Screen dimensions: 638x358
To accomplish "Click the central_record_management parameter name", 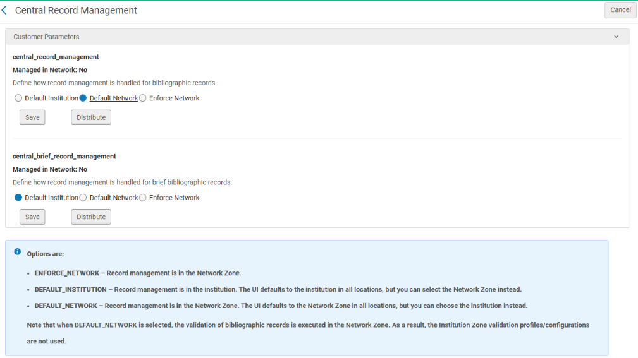I will [x=56, y=57].
